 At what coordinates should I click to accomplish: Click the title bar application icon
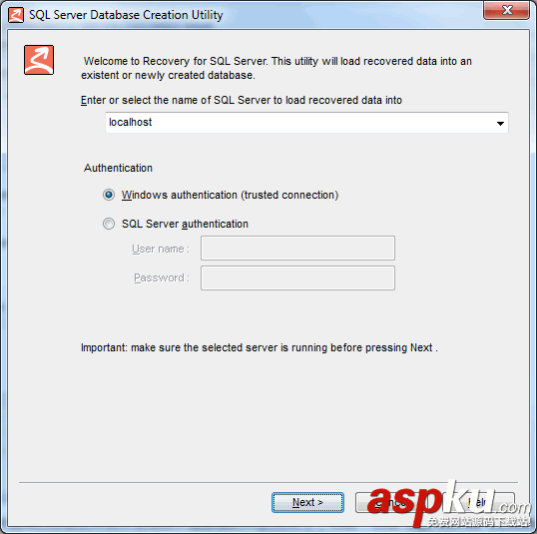pos(16,15)
